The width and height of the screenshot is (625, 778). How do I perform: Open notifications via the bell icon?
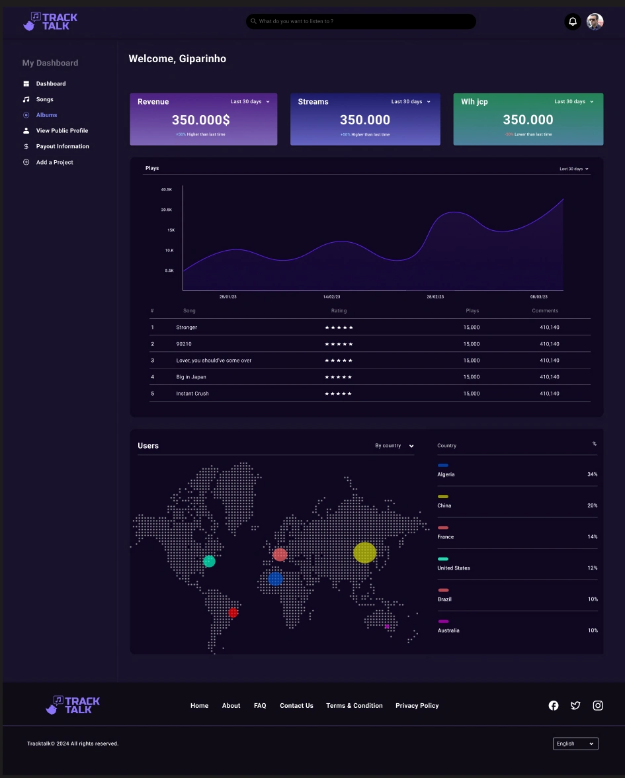point(572,21)
